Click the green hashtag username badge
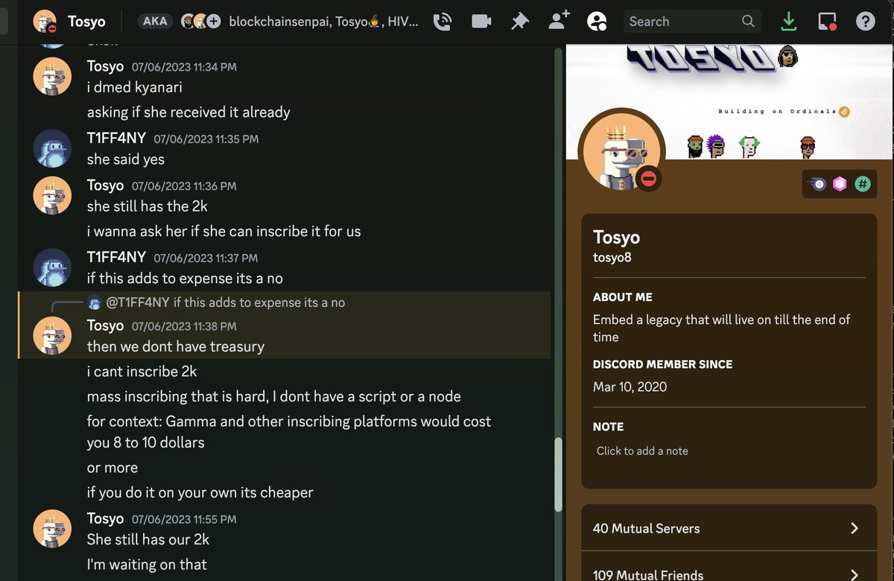The height and width of the screenshot is (581, 894). pos(862,184)
